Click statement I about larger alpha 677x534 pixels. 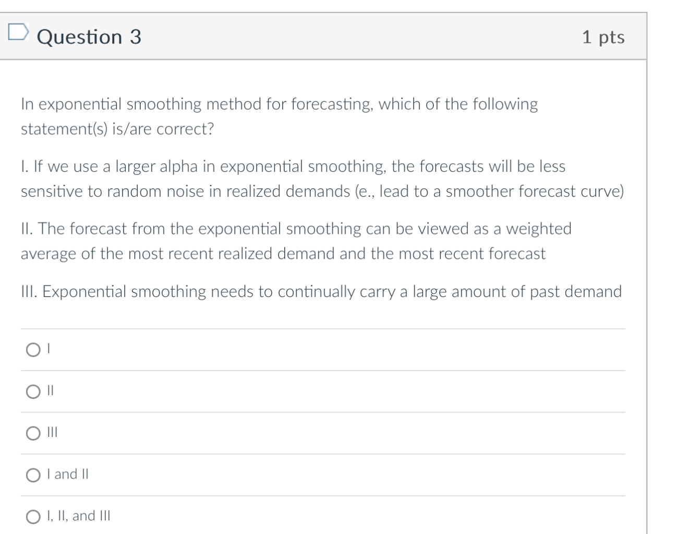coord(322,179)
